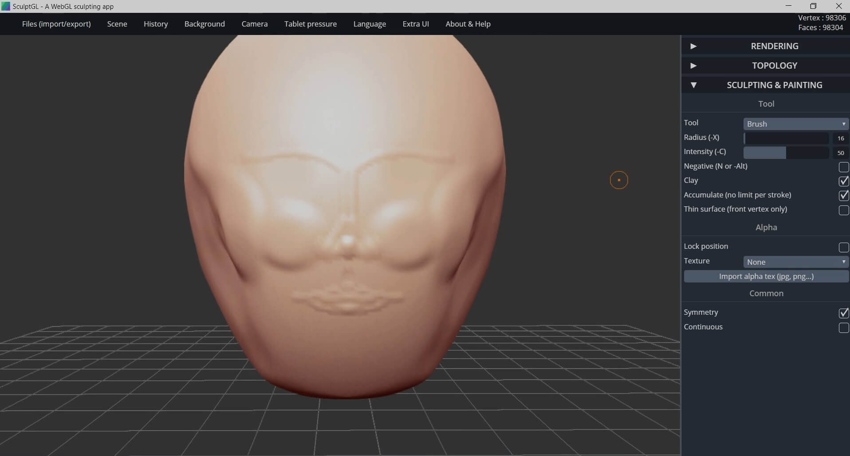Close the SculptGL window
Viewport: 850px width, 456px height.
[x=838, y=6]
